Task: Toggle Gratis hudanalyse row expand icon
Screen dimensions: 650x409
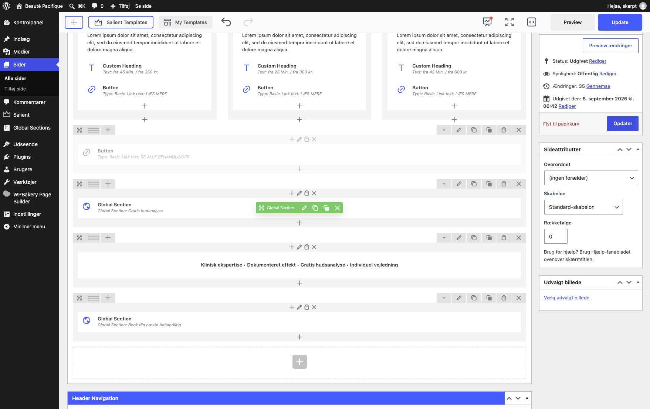Action: point(79,184)
